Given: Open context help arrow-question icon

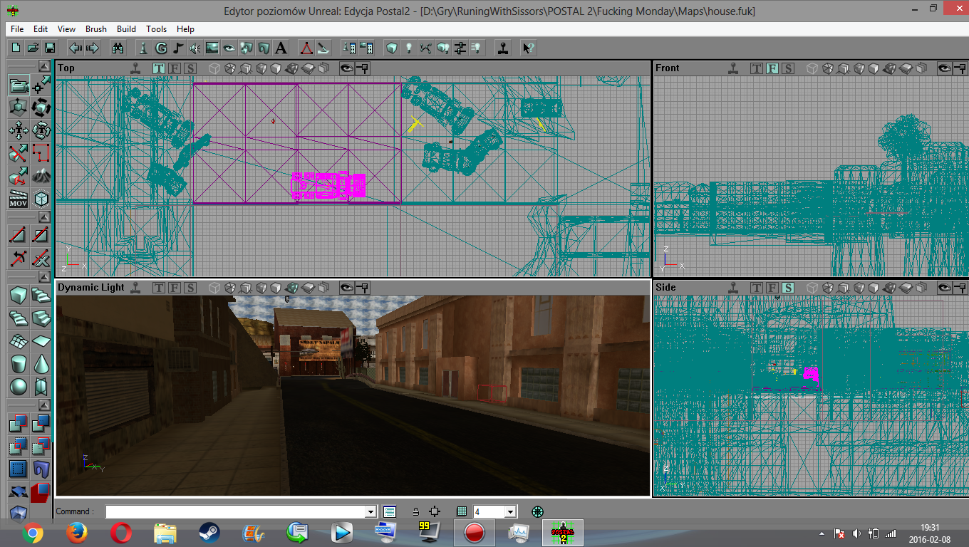Looking at the screenshot, I should click(528, 48).
